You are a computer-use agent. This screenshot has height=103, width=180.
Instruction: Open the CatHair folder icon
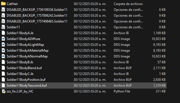pos(3,4)
